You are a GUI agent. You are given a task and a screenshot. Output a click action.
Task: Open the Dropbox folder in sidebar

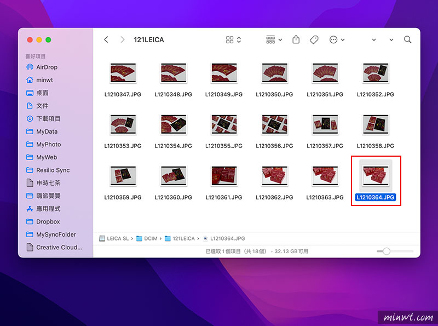pos(43,221)
